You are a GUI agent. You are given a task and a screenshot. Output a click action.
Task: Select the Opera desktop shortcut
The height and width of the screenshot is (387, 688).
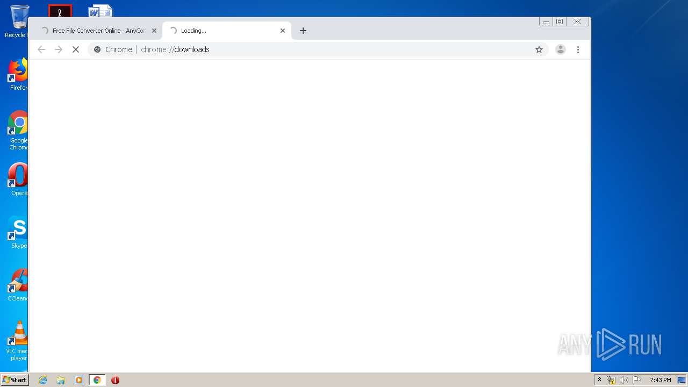click(18, 180)
